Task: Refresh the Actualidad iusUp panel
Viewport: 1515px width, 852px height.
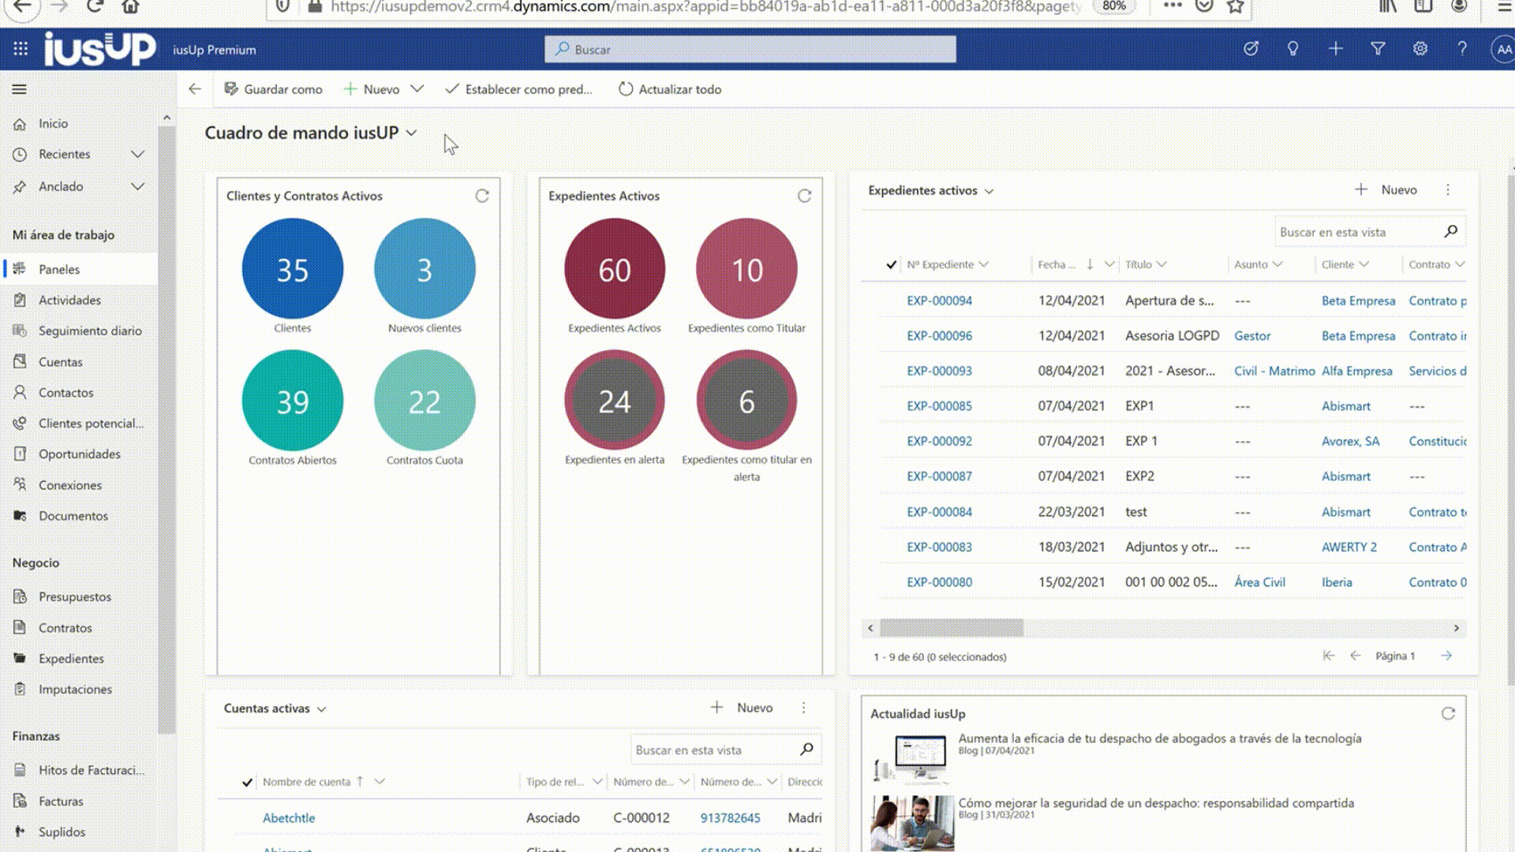Action: (1448, 713)
